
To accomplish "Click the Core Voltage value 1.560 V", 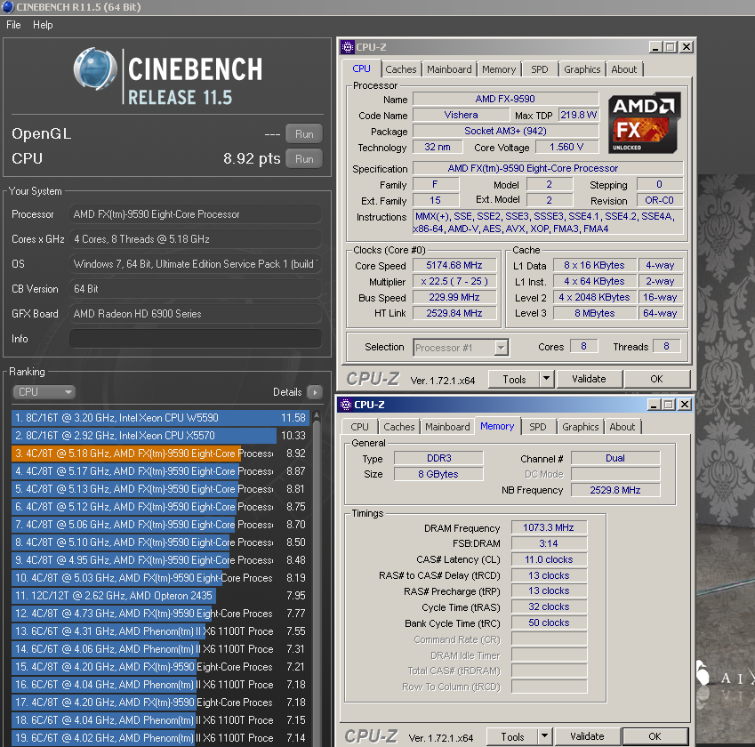I will (566, 147).
